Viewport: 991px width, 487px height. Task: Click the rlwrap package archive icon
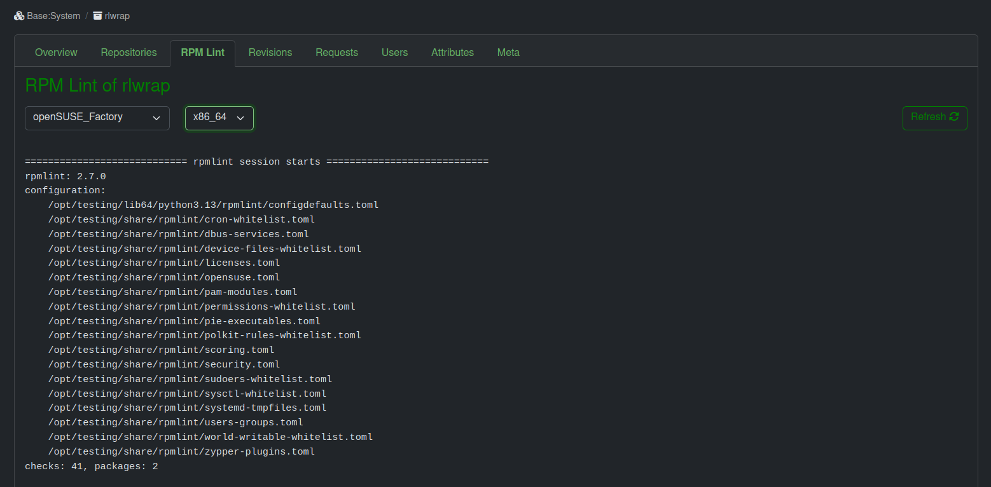click(97, 16)
